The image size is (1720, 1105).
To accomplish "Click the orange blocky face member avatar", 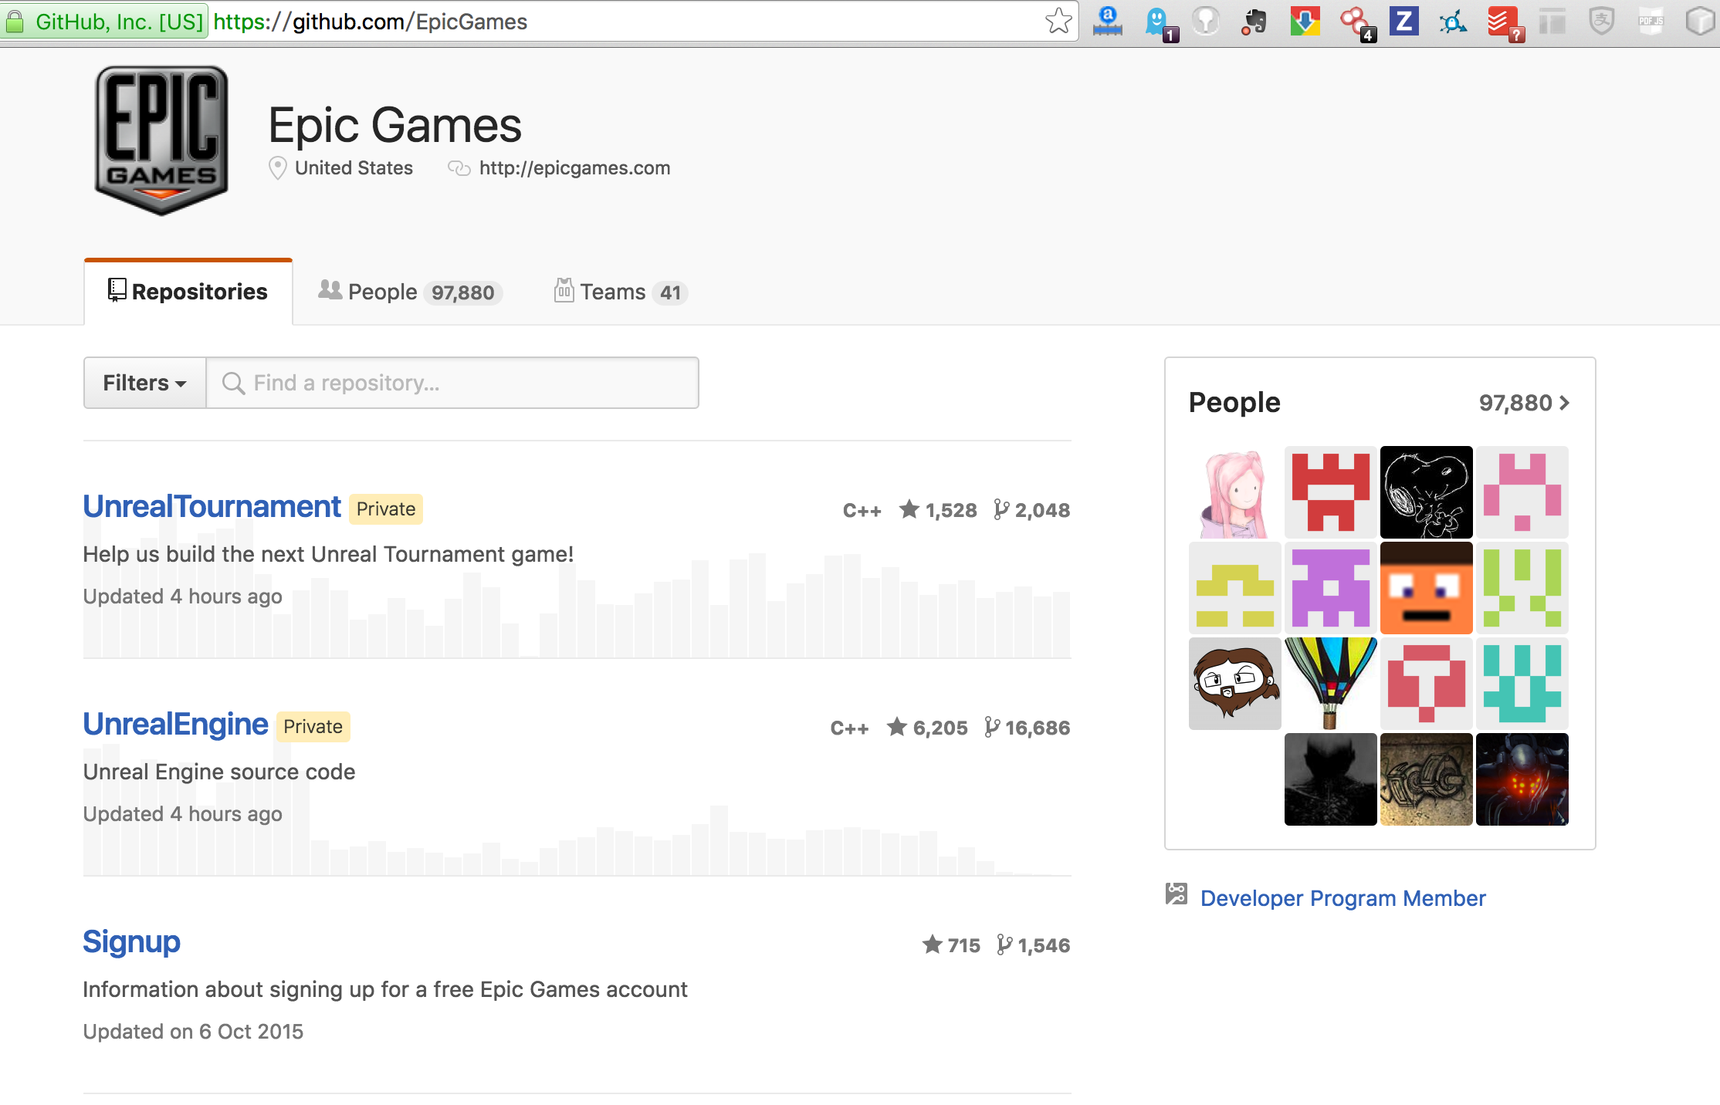I will coord(1426,588).
